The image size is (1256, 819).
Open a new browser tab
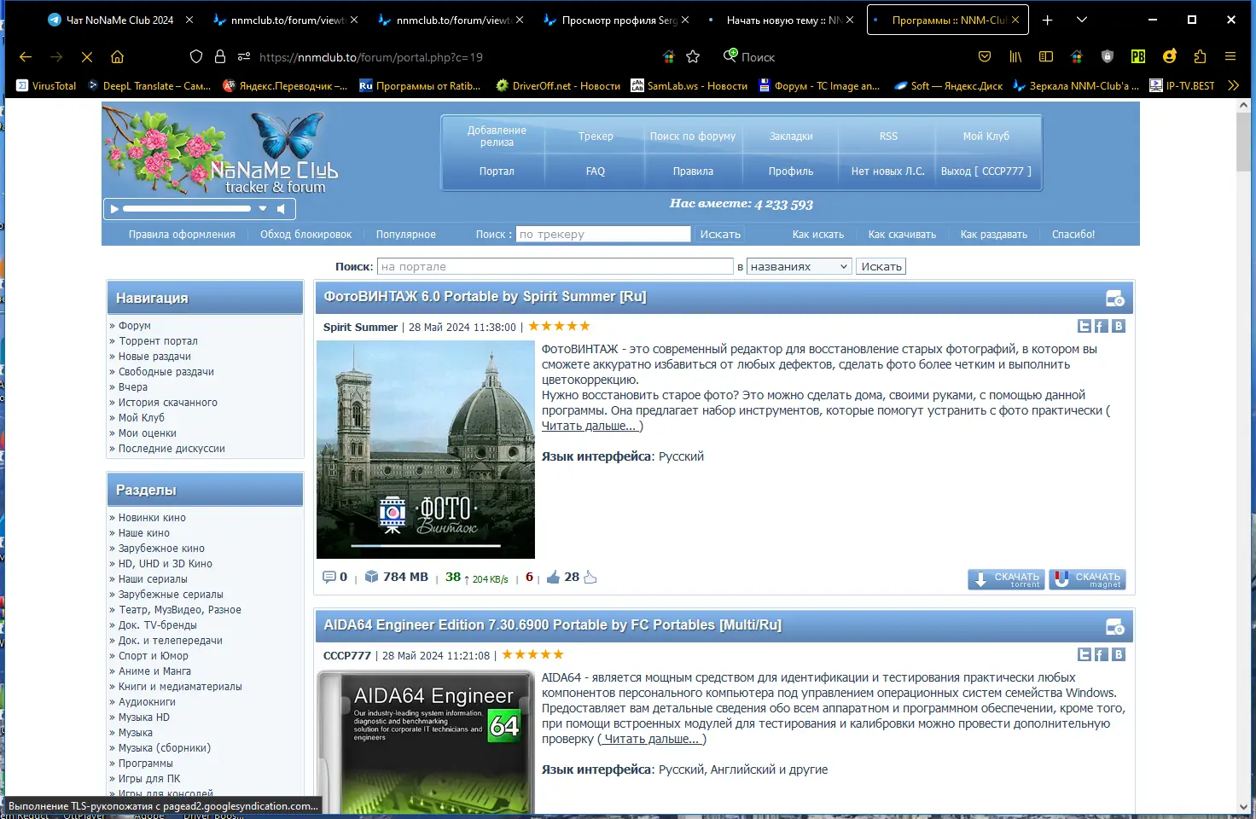pyautogui.click(x=1048, y=20)
